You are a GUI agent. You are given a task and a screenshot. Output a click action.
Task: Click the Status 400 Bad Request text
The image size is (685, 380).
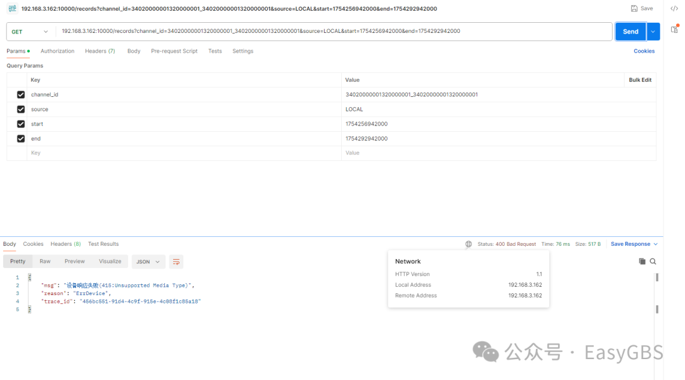(x=507, y=244)
